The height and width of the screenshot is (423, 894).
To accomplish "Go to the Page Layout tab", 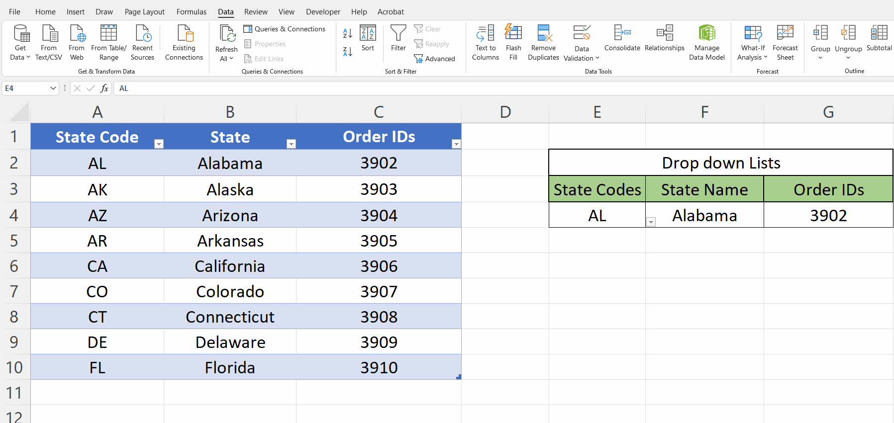I will (144, 11).
